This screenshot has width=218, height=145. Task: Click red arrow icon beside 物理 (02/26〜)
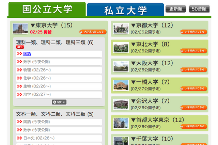[20, 70]
